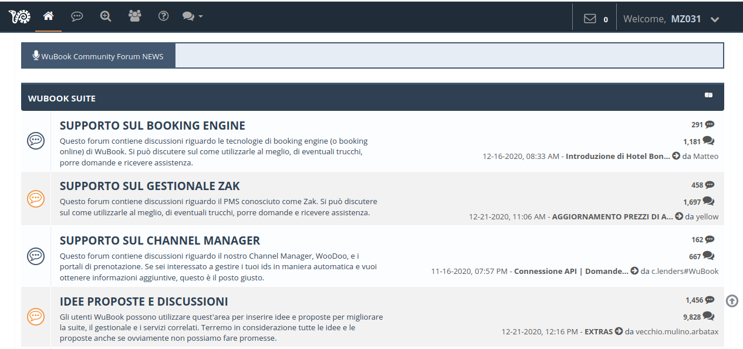Open last post Connessione API | Domande...
Image resolution: width=743 pixels, height=349 pixels.
[x=571, y=271]
